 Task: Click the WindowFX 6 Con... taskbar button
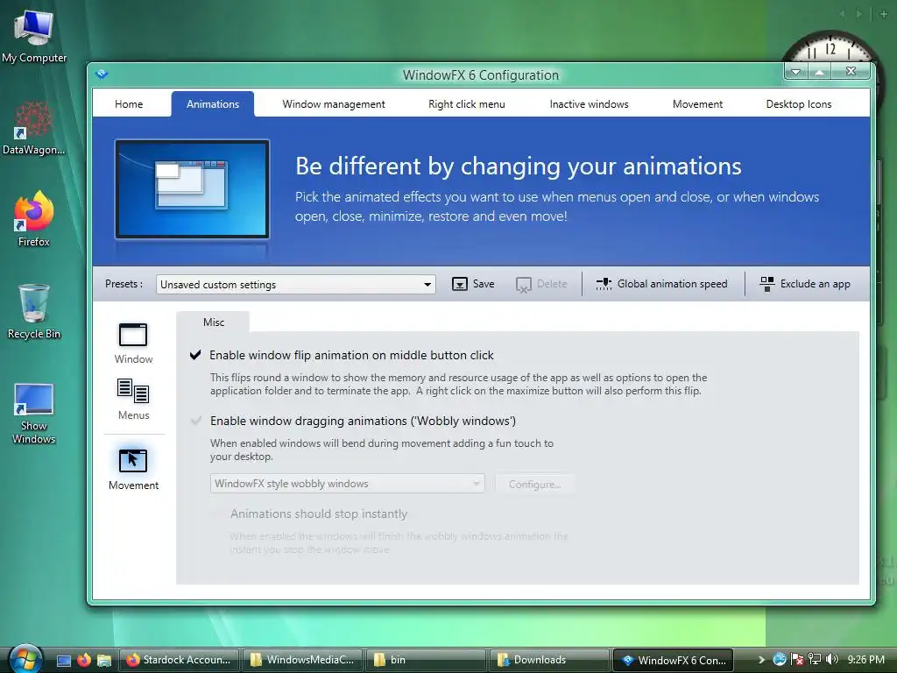point(673,660)
